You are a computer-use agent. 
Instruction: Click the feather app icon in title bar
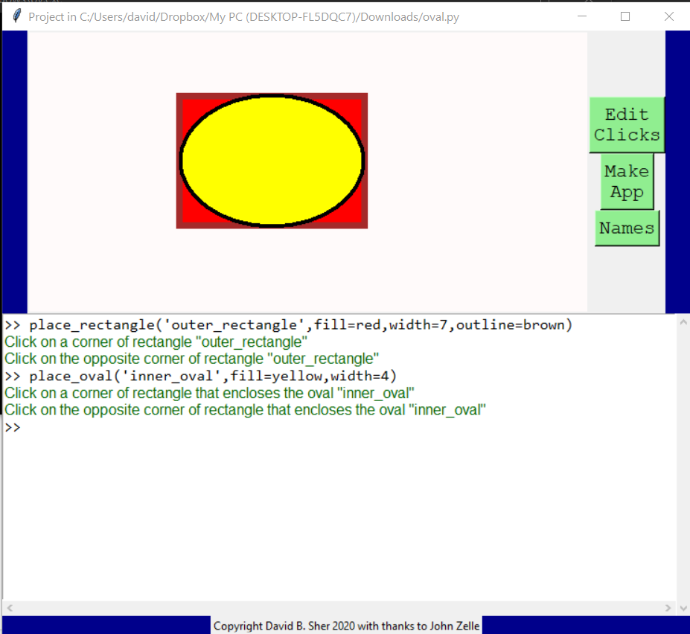16,16
